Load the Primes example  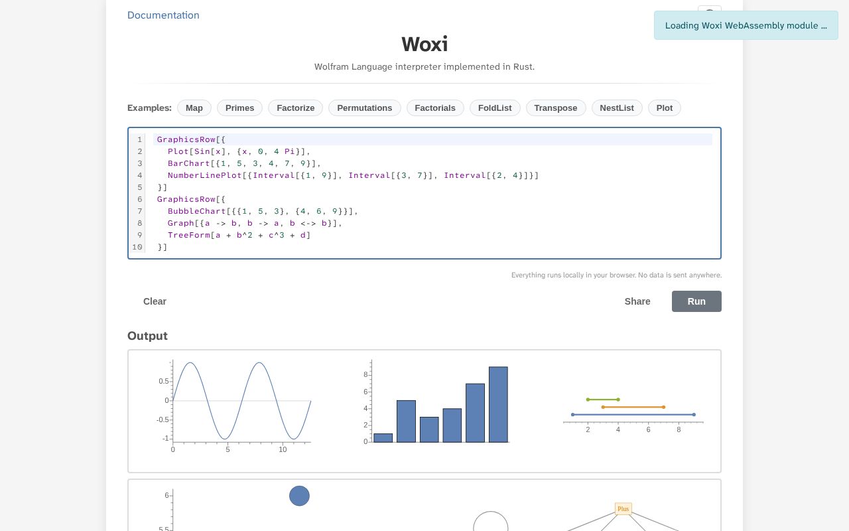(x=239, y=108)
